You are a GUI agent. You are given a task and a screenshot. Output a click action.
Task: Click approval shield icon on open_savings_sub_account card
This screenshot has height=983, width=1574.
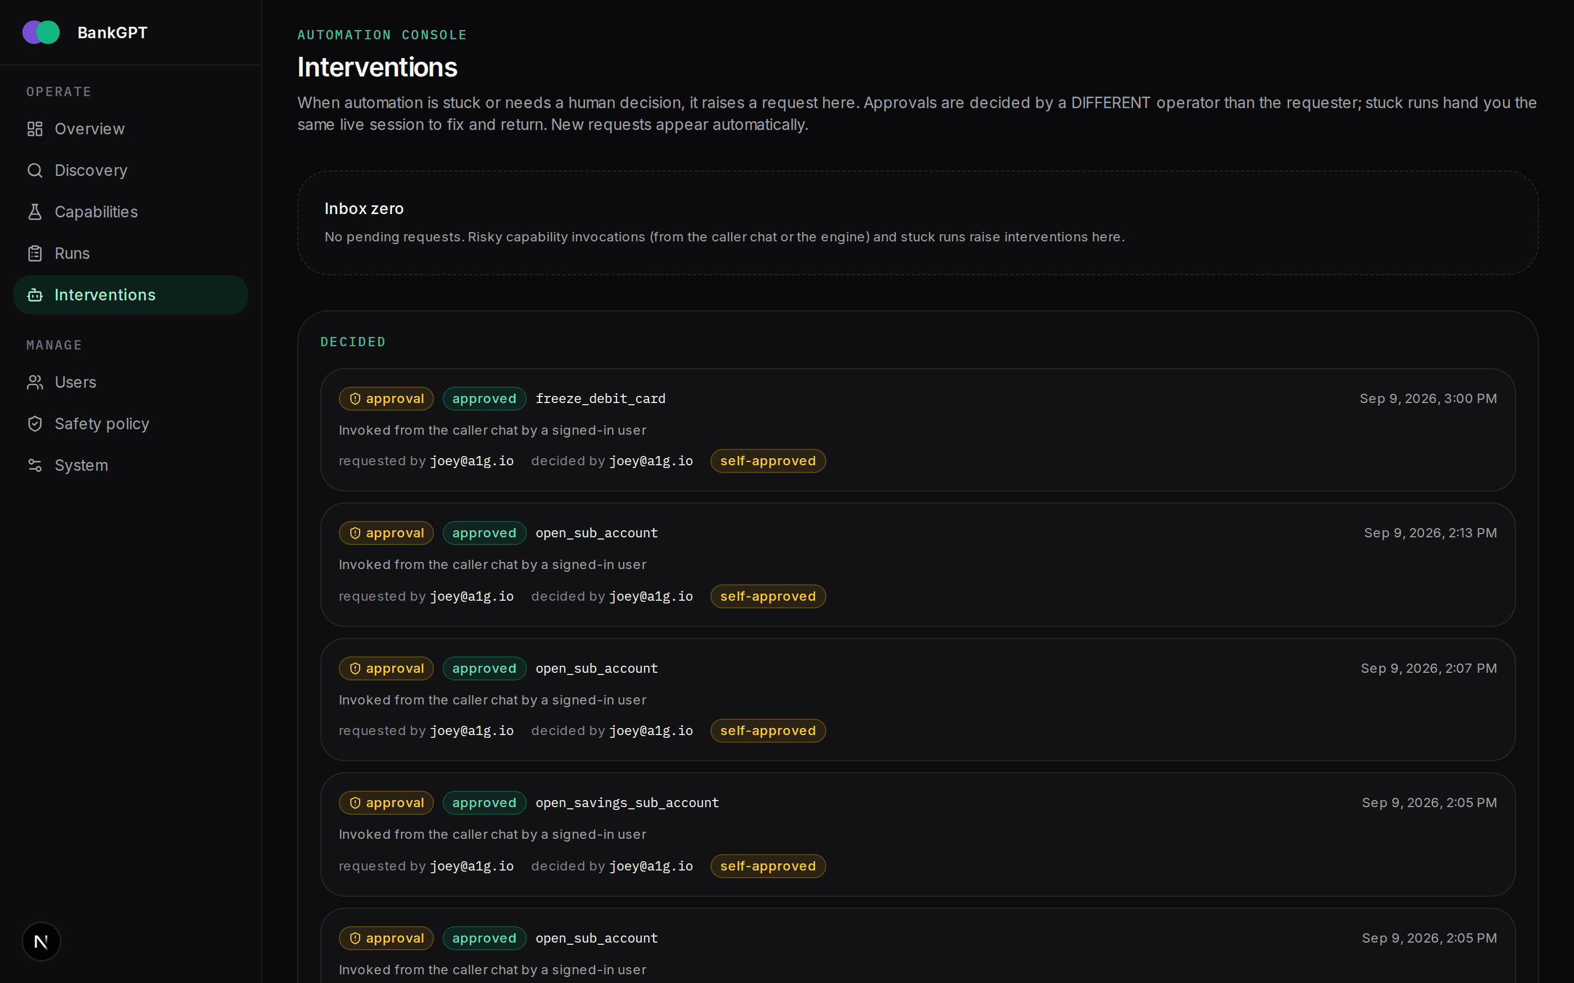point(355,803)
